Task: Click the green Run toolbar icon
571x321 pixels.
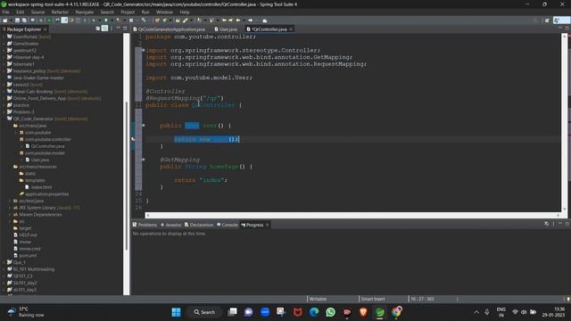Action: (49, 21)
